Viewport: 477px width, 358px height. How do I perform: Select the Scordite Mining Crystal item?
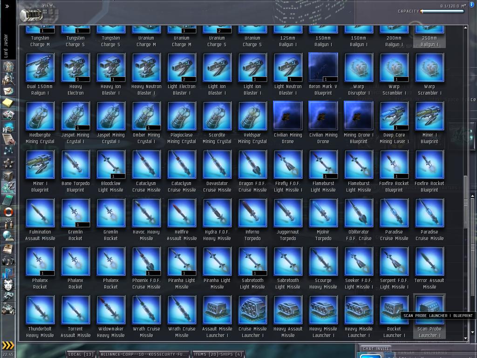(217, 123)
